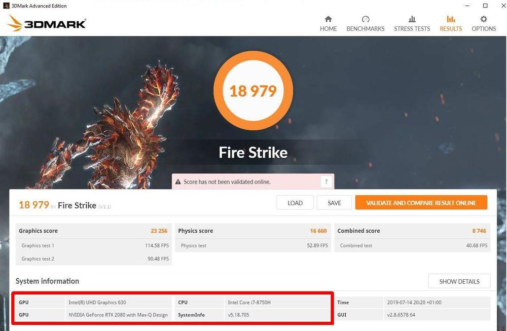
Task: Click the app icon in title bar
Action: tap(6, 6)
